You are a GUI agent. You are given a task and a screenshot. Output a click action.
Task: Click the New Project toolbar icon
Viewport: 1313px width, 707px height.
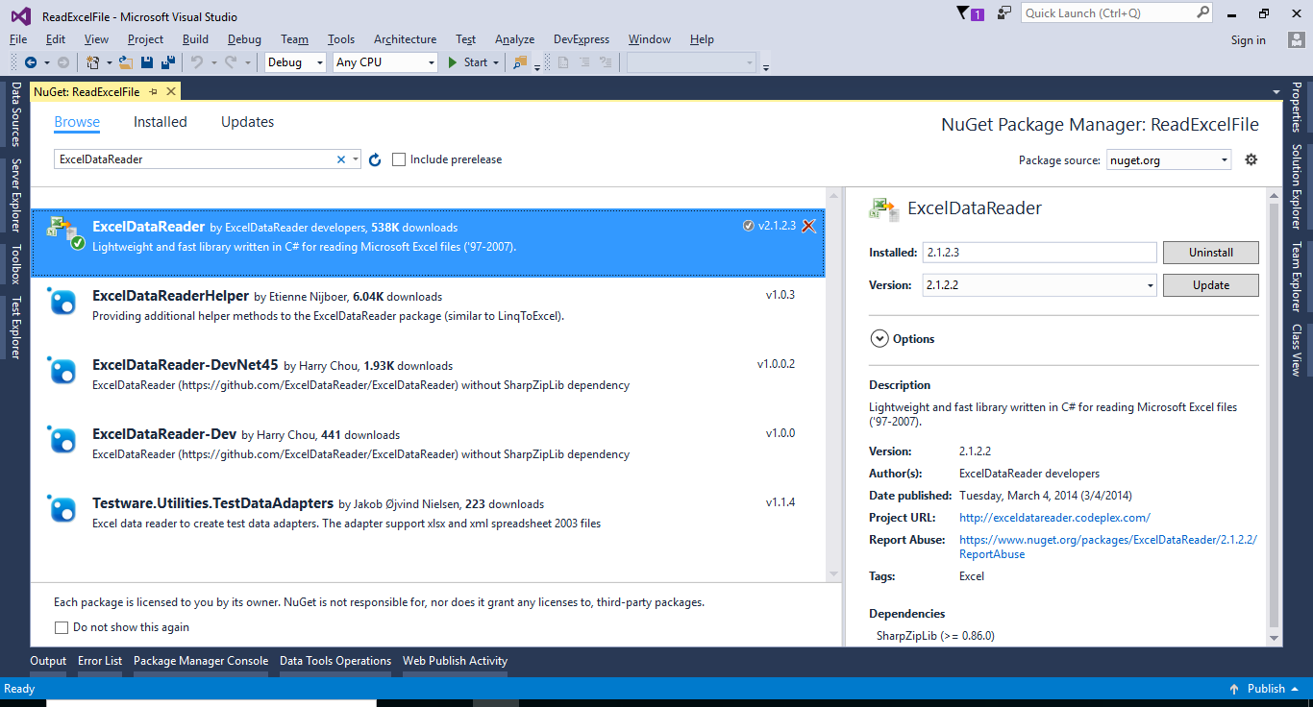92,62
